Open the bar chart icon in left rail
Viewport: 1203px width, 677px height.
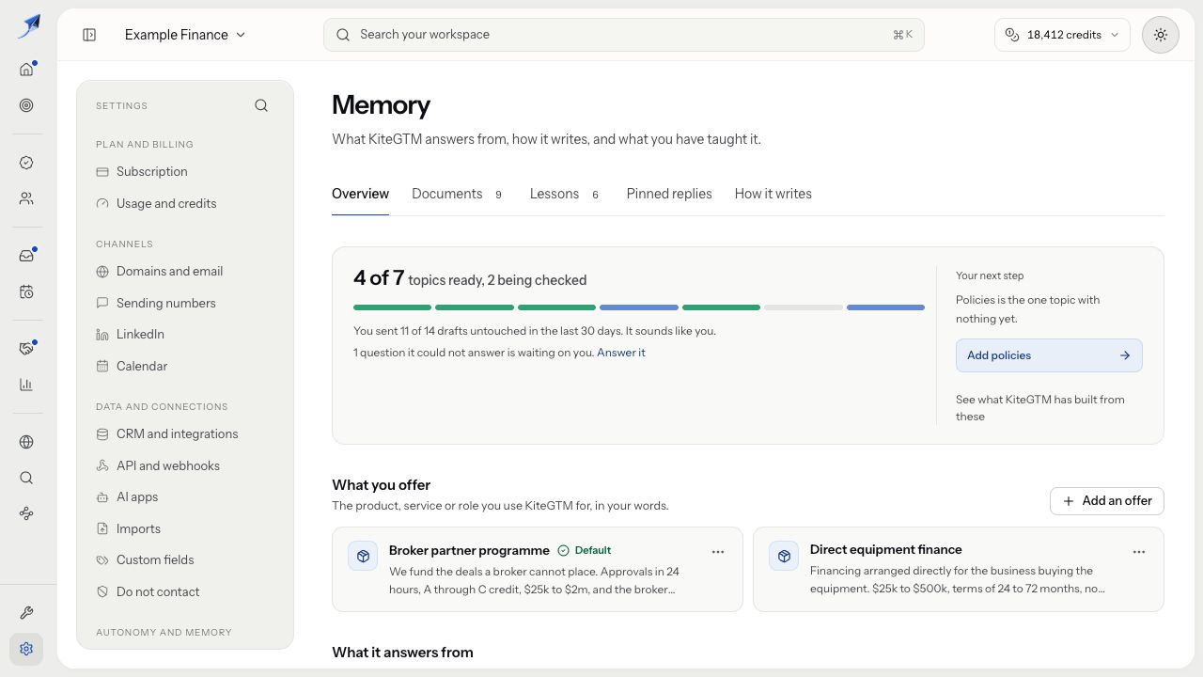point(26,385)
